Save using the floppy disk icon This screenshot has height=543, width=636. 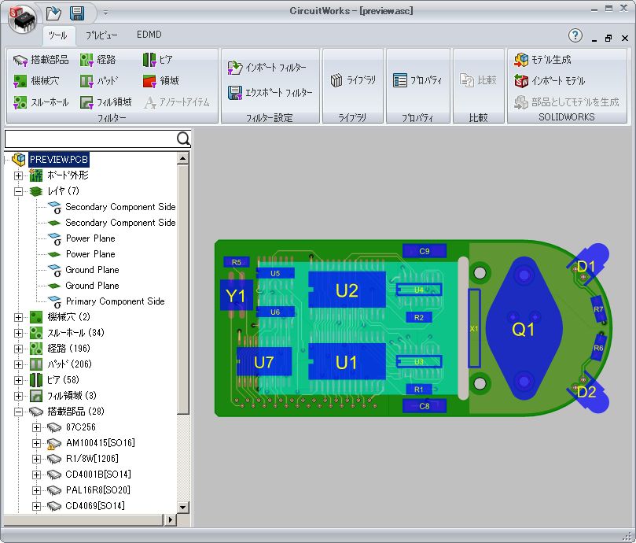point(77,13)
